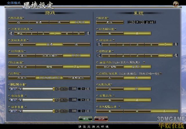Click the 语音音量 value field showing 100
Screen dimensions: 186x129
click(x=73, y=111)
